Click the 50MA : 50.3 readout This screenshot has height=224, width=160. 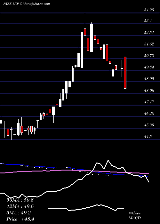pos(20,200)
